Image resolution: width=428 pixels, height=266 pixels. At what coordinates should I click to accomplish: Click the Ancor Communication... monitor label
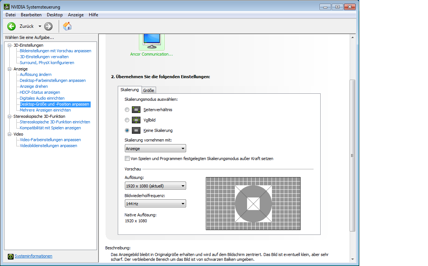coord(152,54)
